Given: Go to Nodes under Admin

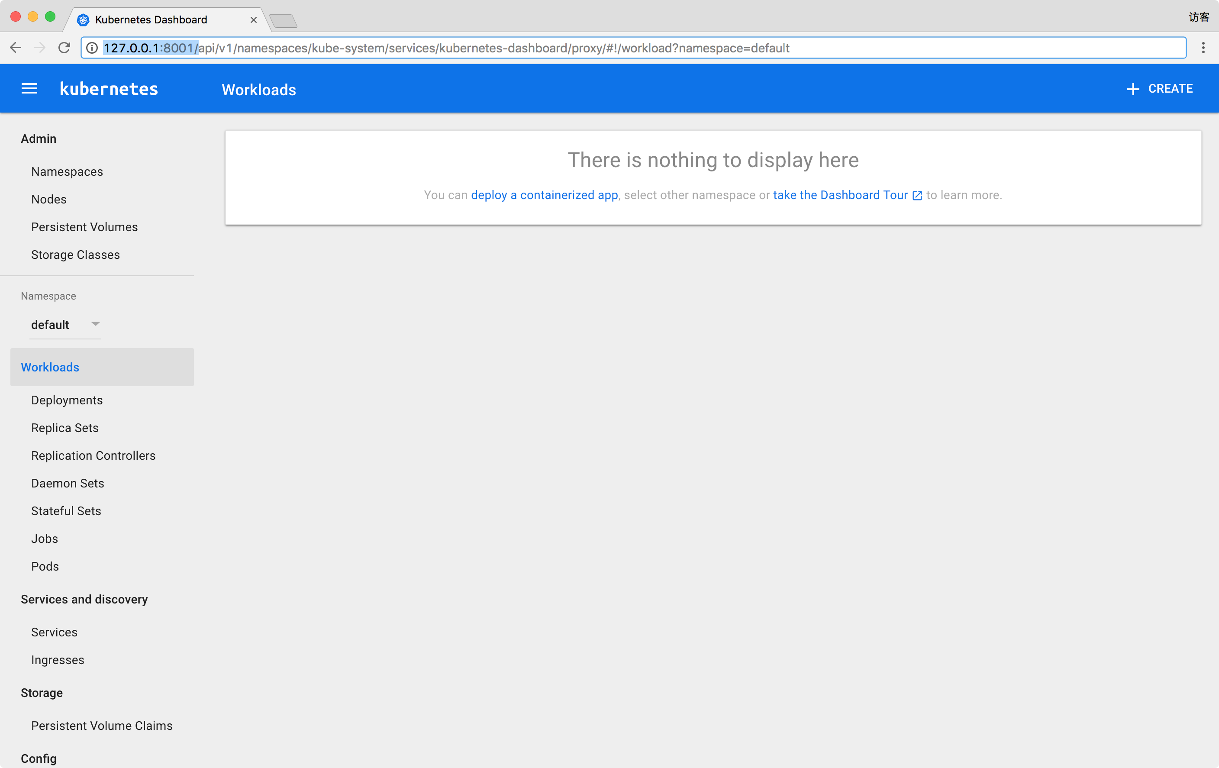Looking at the screenshot, I should point(48,199).
